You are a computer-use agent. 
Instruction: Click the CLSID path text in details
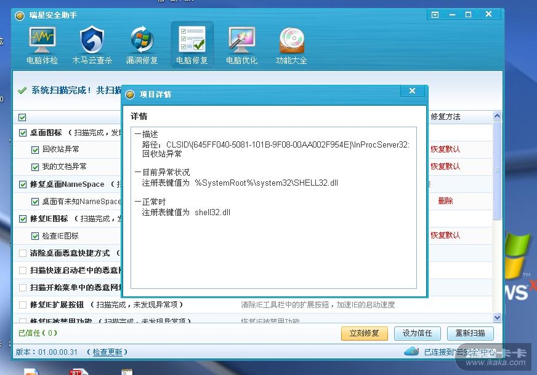288,144
